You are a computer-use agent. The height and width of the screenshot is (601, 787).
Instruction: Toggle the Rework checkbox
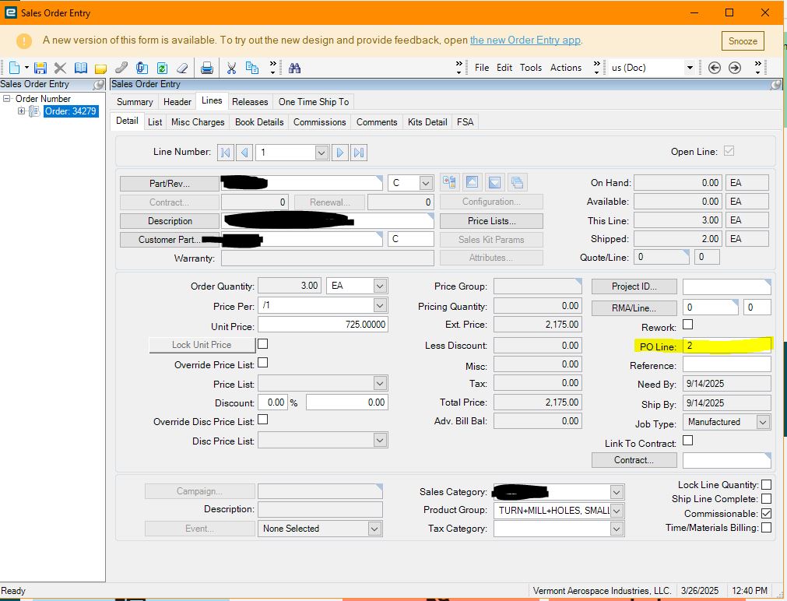click(688, 325)
